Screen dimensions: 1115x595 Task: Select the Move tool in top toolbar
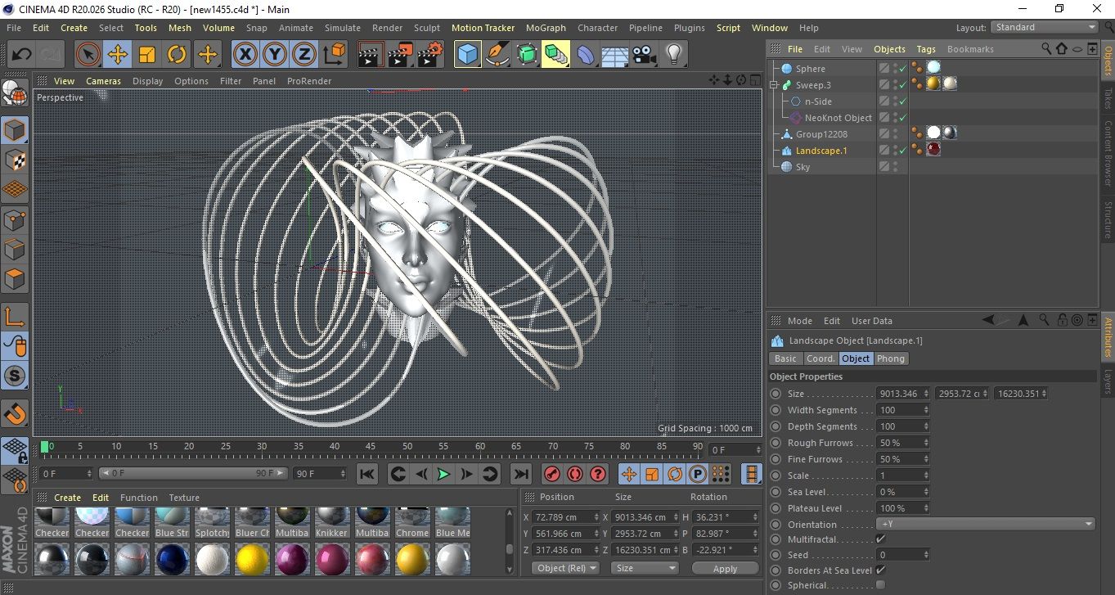point(117,55)
